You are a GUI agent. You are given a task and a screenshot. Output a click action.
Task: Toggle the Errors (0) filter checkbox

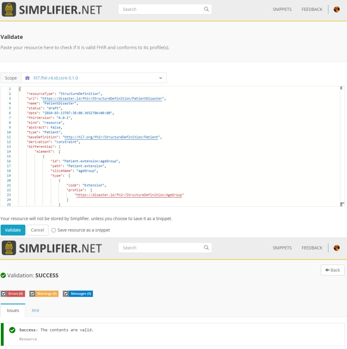point(4,294)
